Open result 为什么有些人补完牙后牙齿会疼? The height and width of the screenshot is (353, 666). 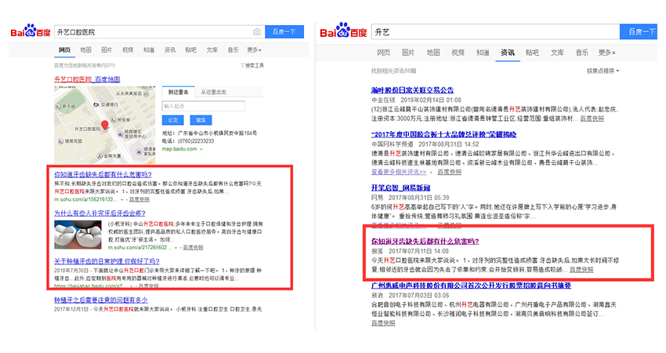100,213
